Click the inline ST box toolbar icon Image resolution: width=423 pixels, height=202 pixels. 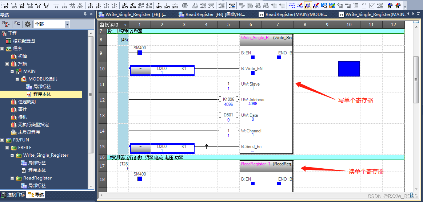click(185, 5)
